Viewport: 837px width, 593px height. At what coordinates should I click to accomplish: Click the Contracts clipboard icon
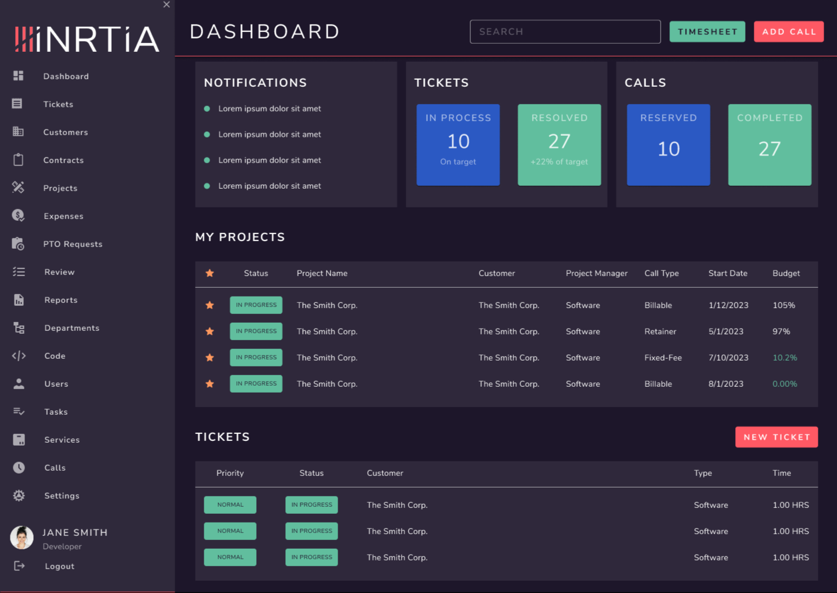point(19,160)
